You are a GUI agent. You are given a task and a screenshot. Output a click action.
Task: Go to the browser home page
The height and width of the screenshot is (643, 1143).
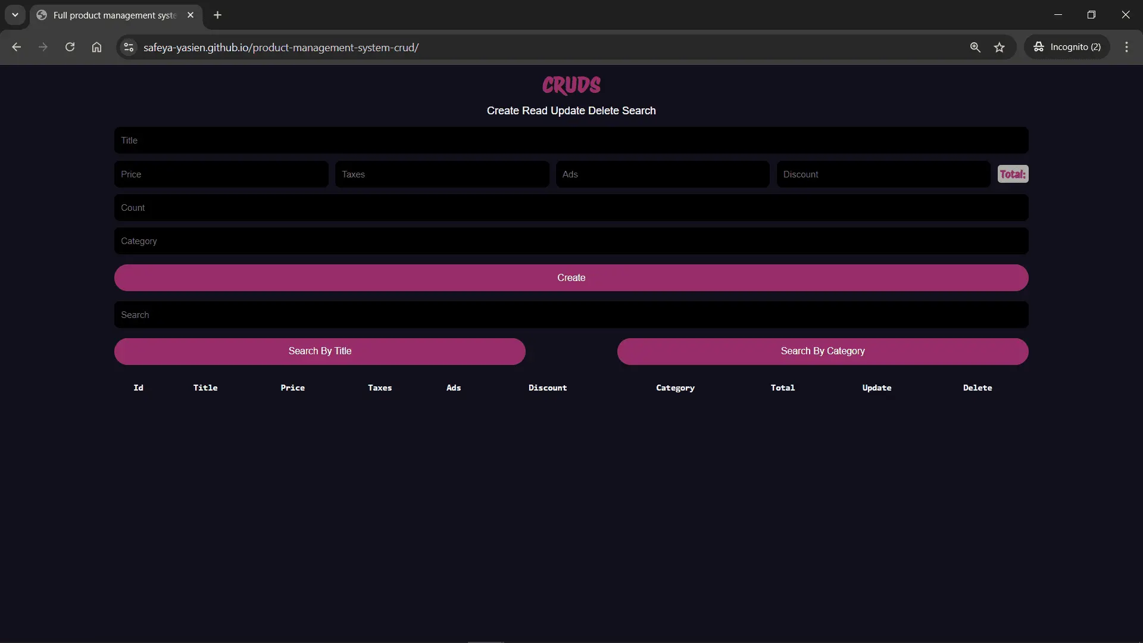tap(96, 47)
